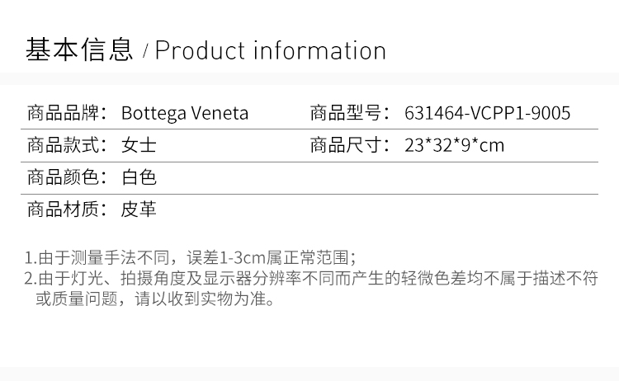
Task: Click note 1 about measurement error
Action: 191,258
